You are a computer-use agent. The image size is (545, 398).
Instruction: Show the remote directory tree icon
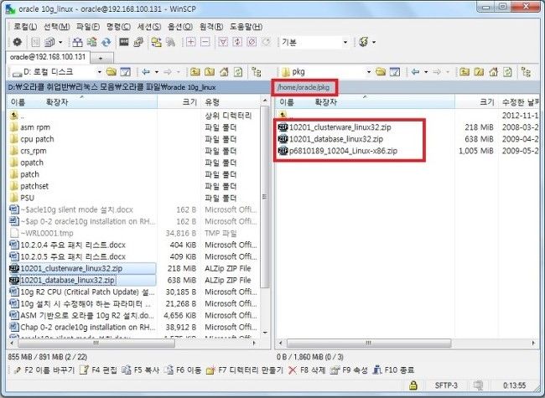(x=526, y=72)
